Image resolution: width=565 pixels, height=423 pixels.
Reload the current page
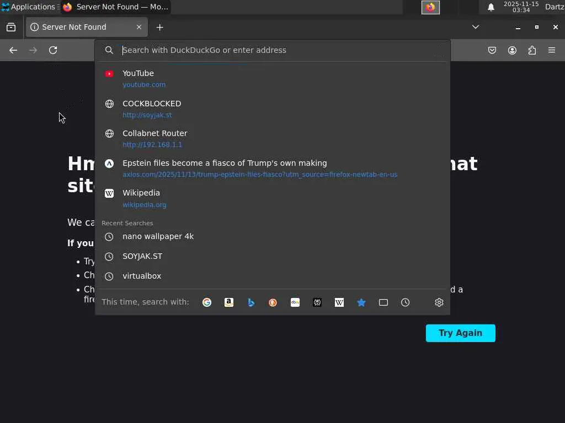coord(53,50)
